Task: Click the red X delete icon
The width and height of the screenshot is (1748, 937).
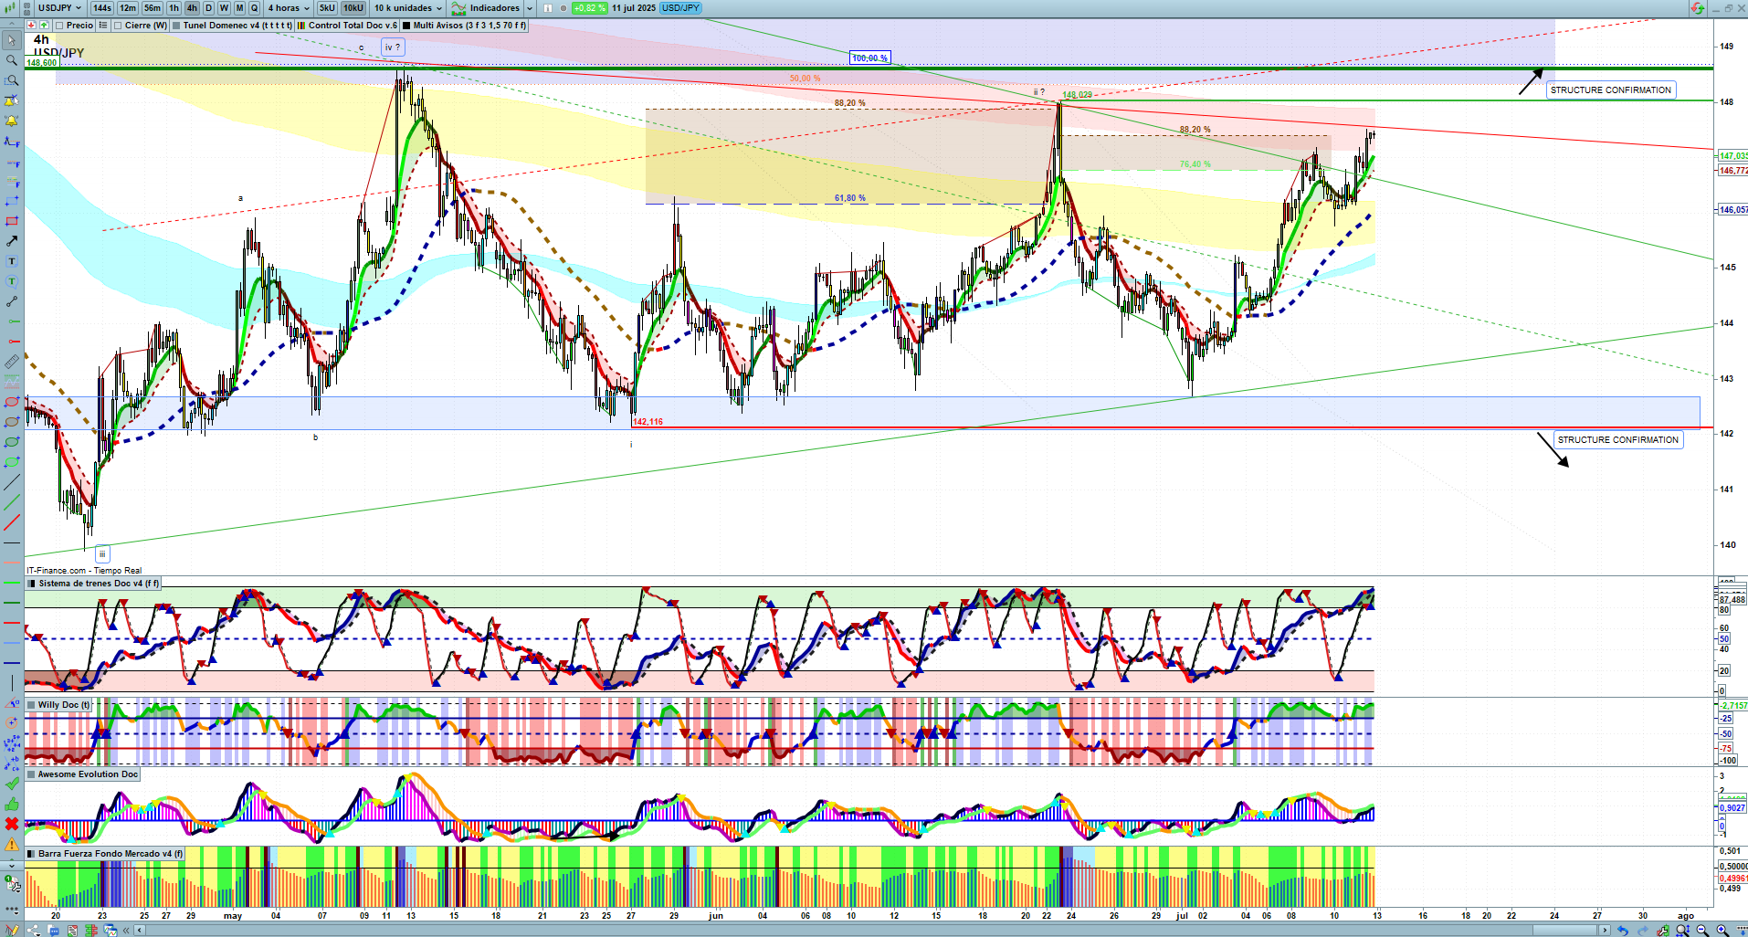Action: coord(12,824)
